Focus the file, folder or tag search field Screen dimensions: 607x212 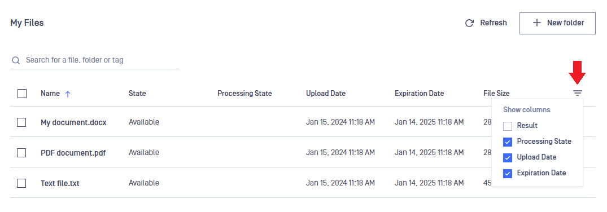pos(95,60)
